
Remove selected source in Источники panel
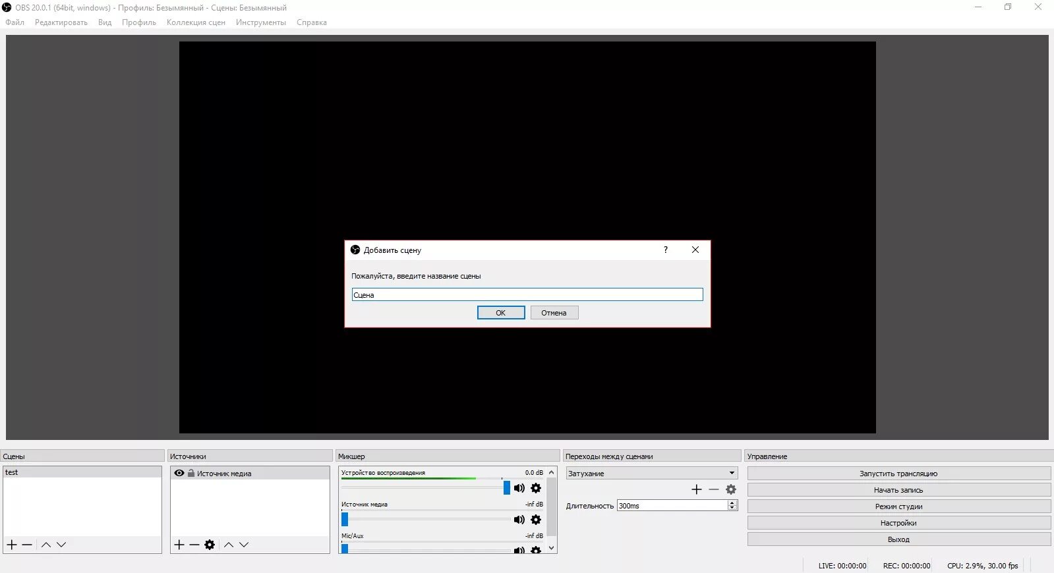click(194, 545)
